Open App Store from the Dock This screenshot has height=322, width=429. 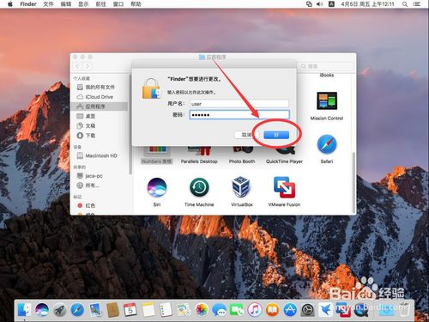coord(290,310)
